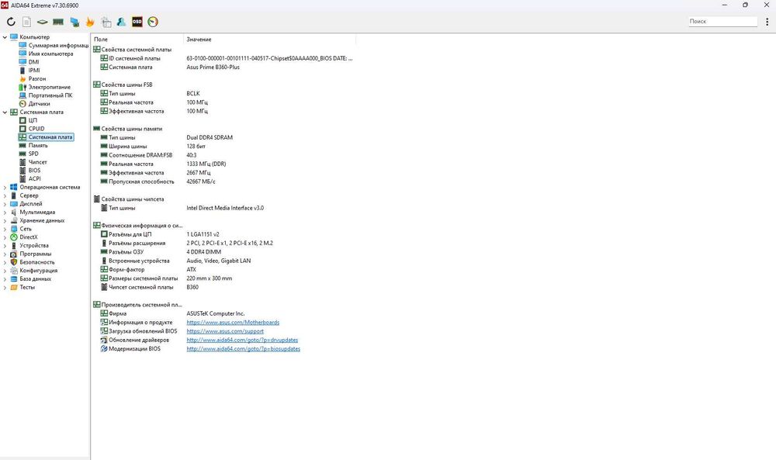Open the three-dot menu beside search

[767, 22]
